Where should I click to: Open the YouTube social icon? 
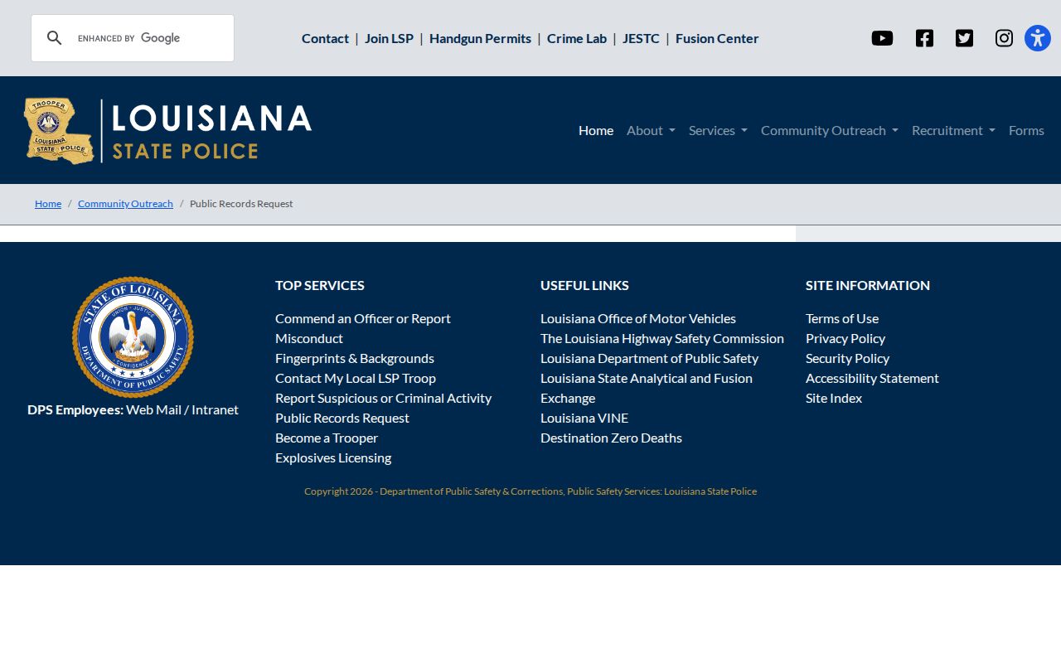(x=882, y=38)
